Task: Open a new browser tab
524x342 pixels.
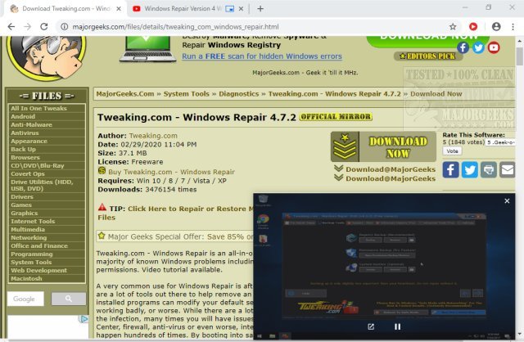Action: (260, 9)
